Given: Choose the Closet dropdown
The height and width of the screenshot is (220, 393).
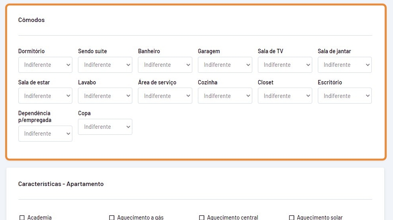Looking at the screenshot, I should pos(285,96).
